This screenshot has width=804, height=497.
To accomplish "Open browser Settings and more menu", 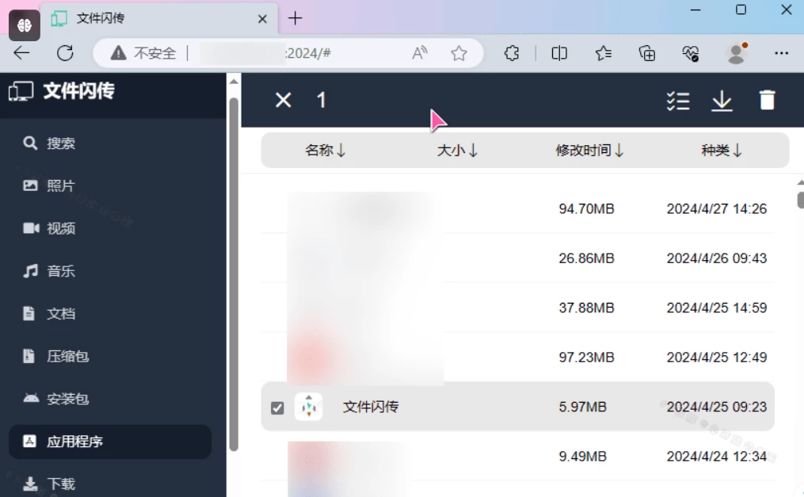I will pyautogui.click(x=782, y=53).
